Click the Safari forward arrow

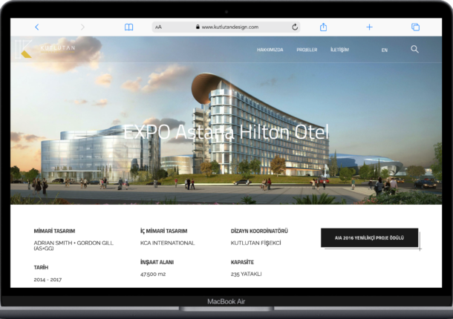[82, 27]
